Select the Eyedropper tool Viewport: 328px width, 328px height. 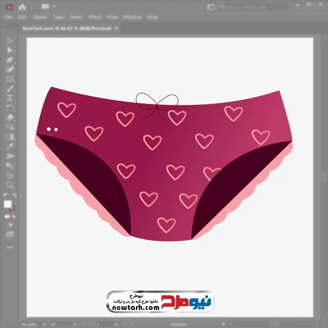(10, 146)
